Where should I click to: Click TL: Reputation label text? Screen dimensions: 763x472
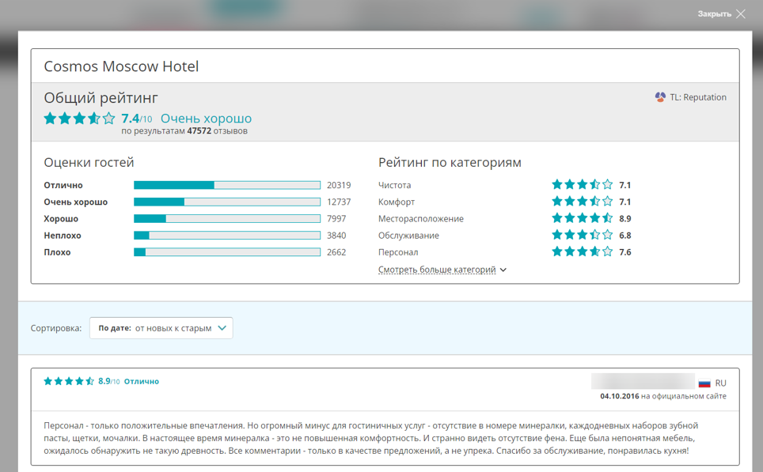coord(698,97)
